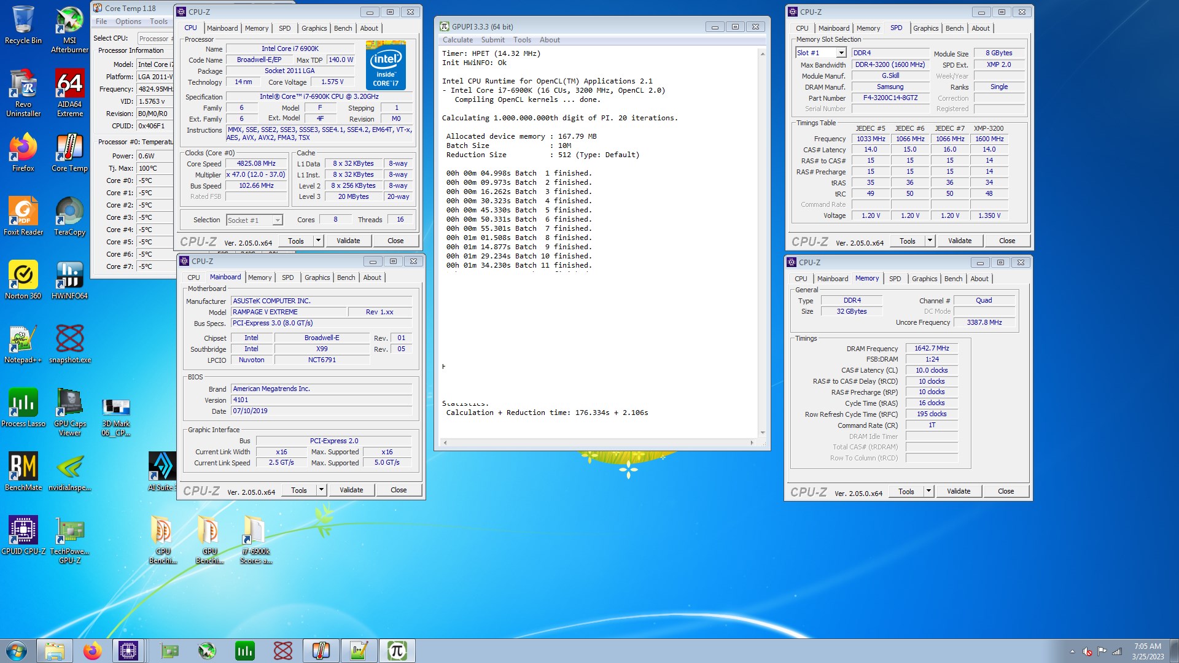The height and width of the screenshot is (663, 1179).
Task: Click Validate in the CPU-Z CPU window
Action: point(348,241)
